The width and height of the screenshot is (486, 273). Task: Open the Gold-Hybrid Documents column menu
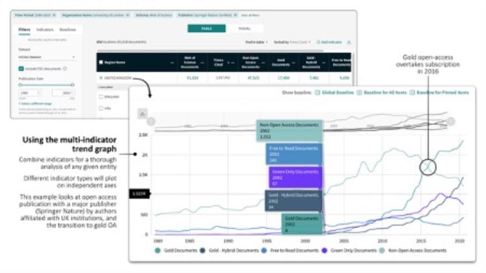pyautogui.click(x=323, y=62)
